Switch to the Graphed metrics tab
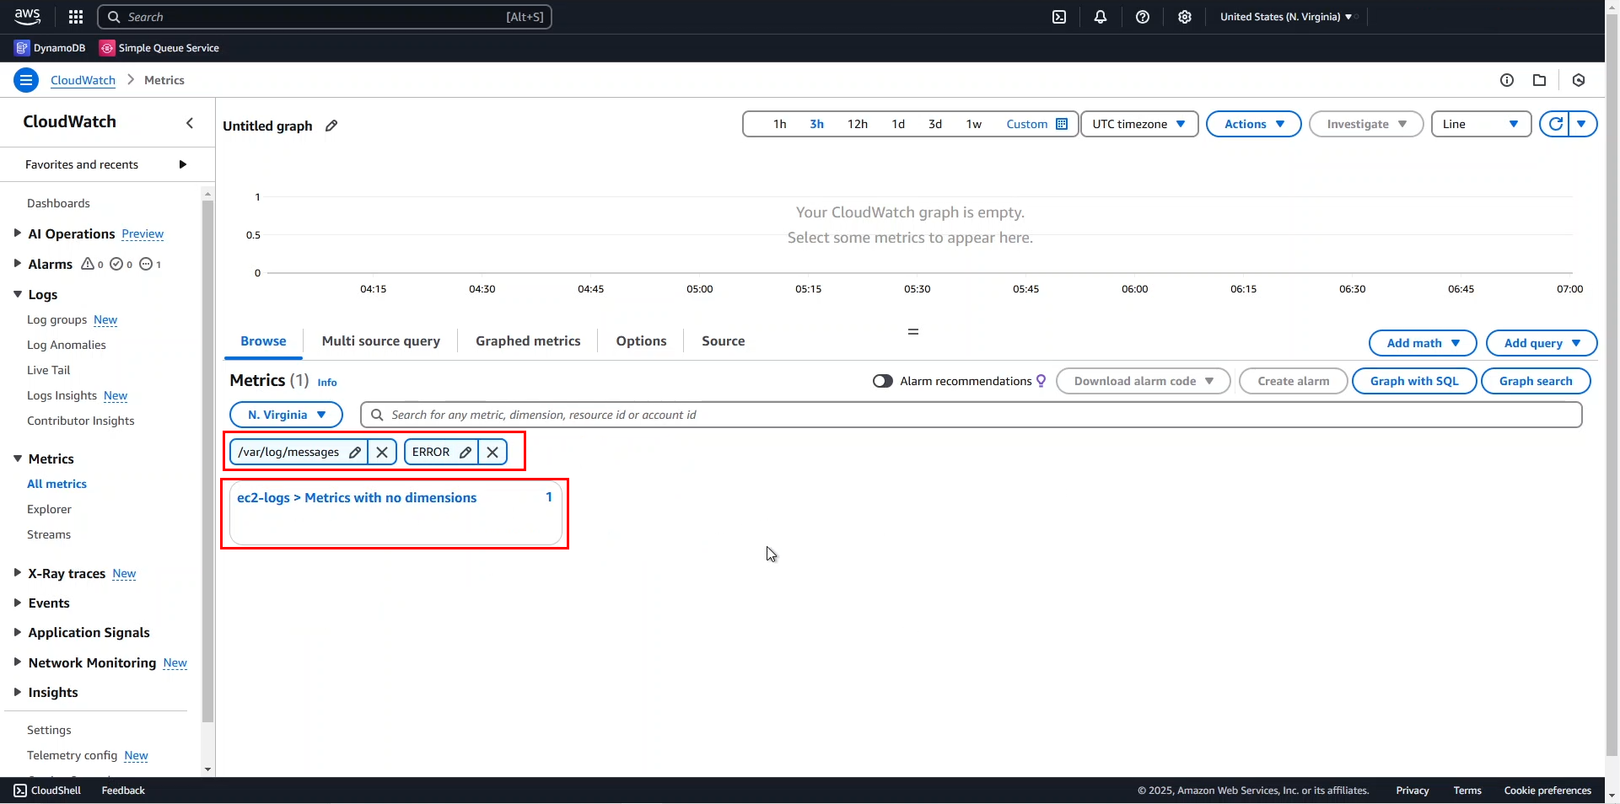The height and width of the screenshot is (804, 1620). click(527, 341)
